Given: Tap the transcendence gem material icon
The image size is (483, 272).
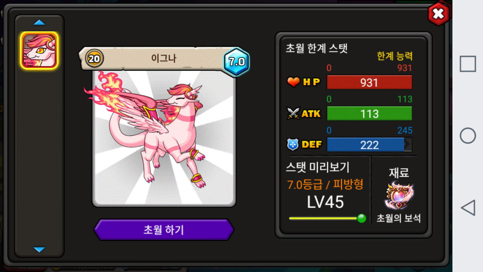Looking at the screenshot, I should [399, 196].
